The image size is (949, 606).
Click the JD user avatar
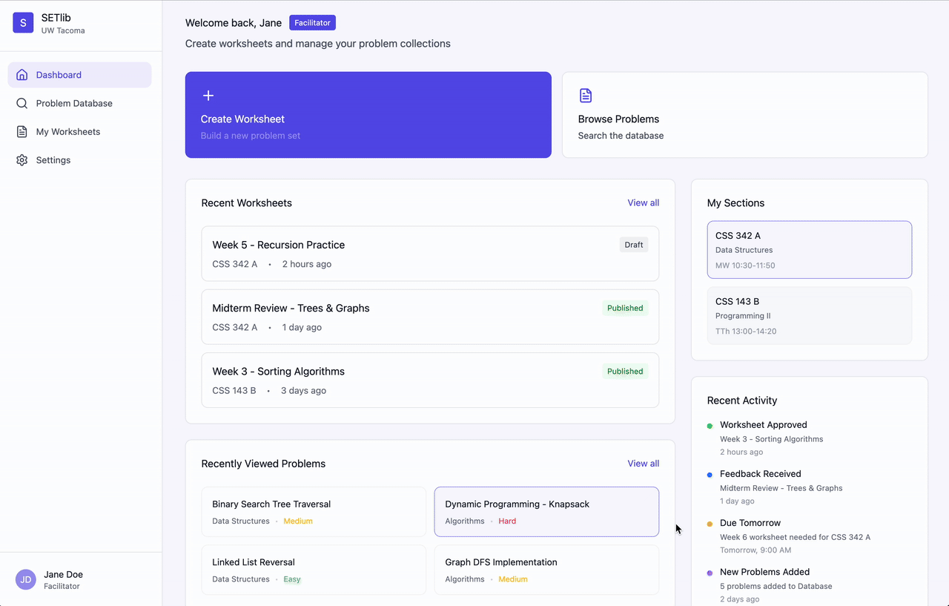pos(26,579)
